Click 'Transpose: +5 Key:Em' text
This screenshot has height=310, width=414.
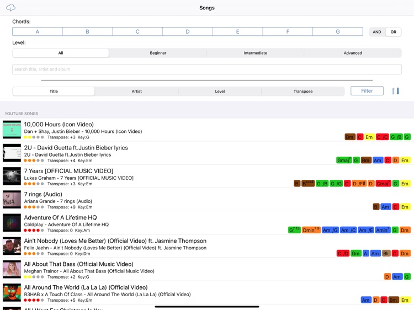(70, 300)
